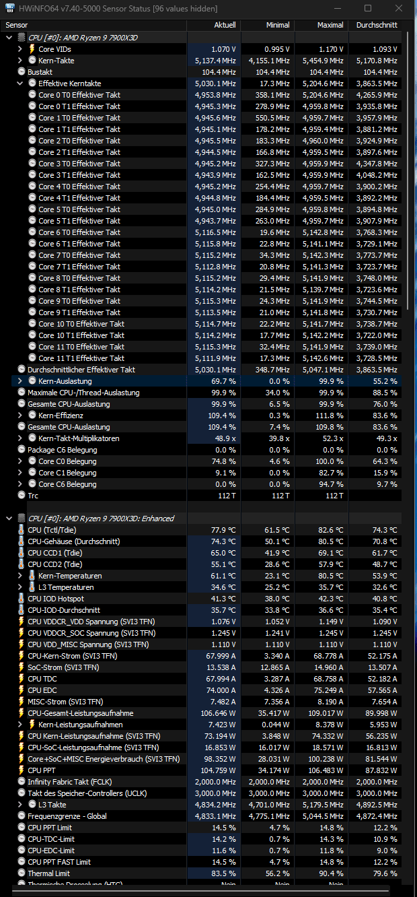This screenshot has height=897, width=417.
Task: Expand the Core C1 Belegung row
Action: [20, 473]
